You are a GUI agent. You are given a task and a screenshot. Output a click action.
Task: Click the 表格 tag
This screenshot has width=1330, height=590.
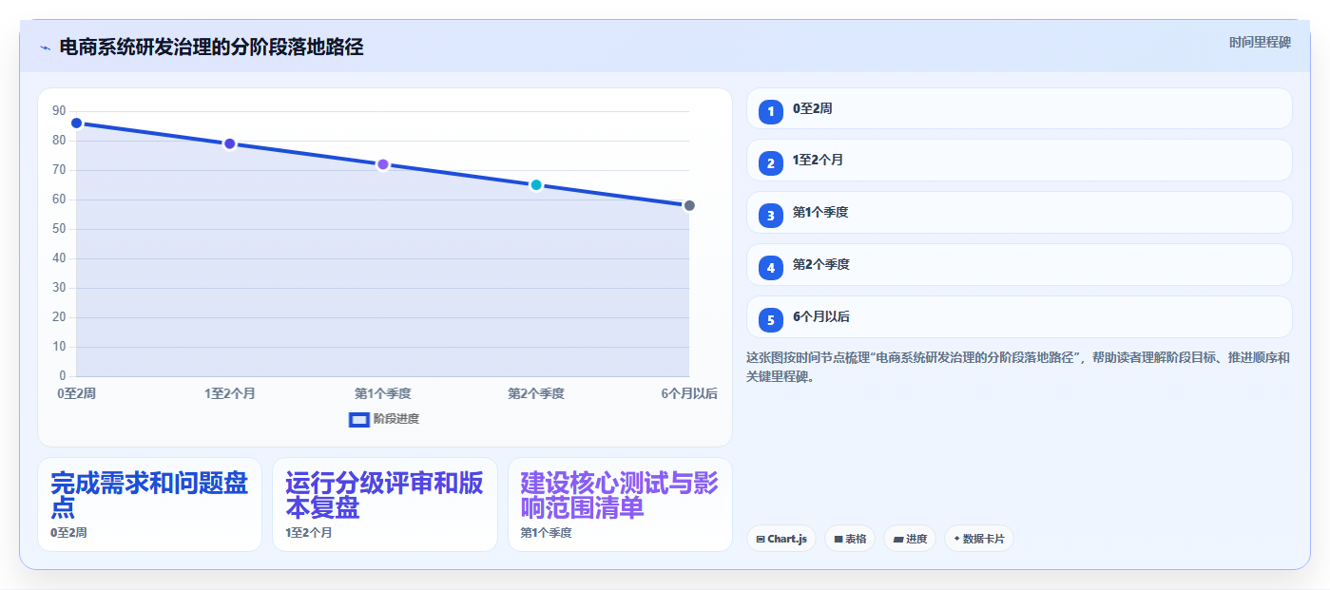(x=850, y=539)
